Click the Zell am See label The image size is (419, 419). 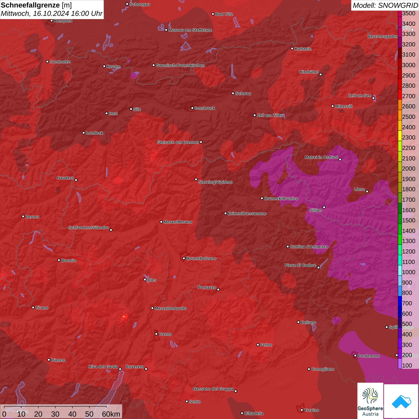pos(359,95)
